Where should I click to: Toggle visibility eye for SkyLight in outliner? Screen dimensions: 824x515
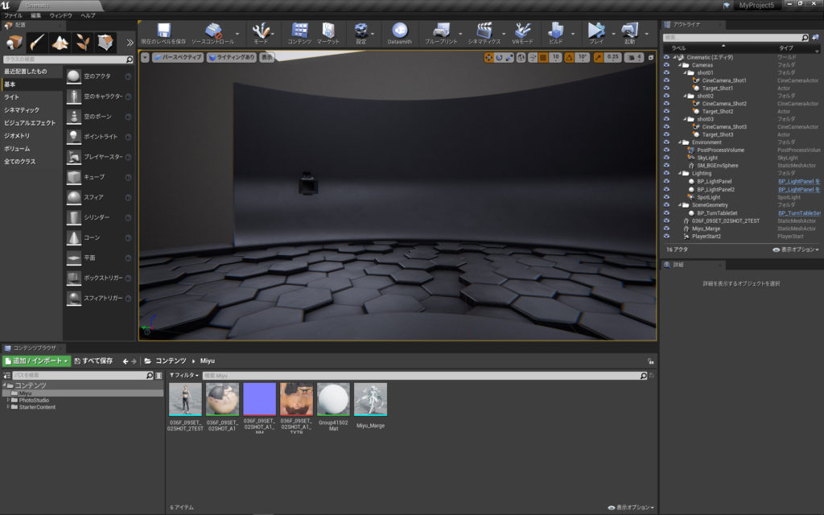666,158
